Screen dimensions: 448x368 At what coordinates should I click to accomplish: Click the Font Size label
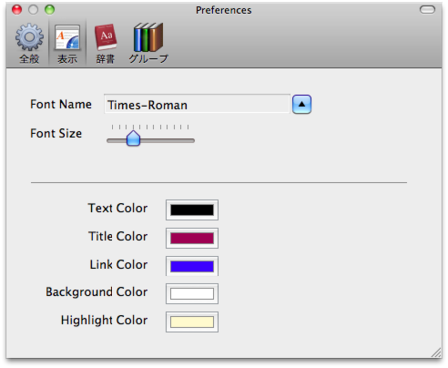point(56,133)
